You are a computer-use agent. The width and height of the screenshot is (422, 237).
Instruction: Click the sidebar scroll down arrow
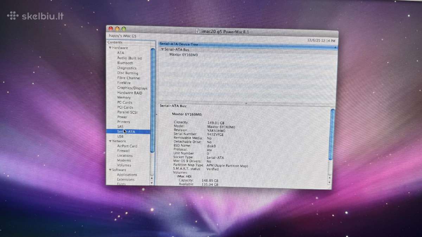pyautogui.click(x=152, y=183)
